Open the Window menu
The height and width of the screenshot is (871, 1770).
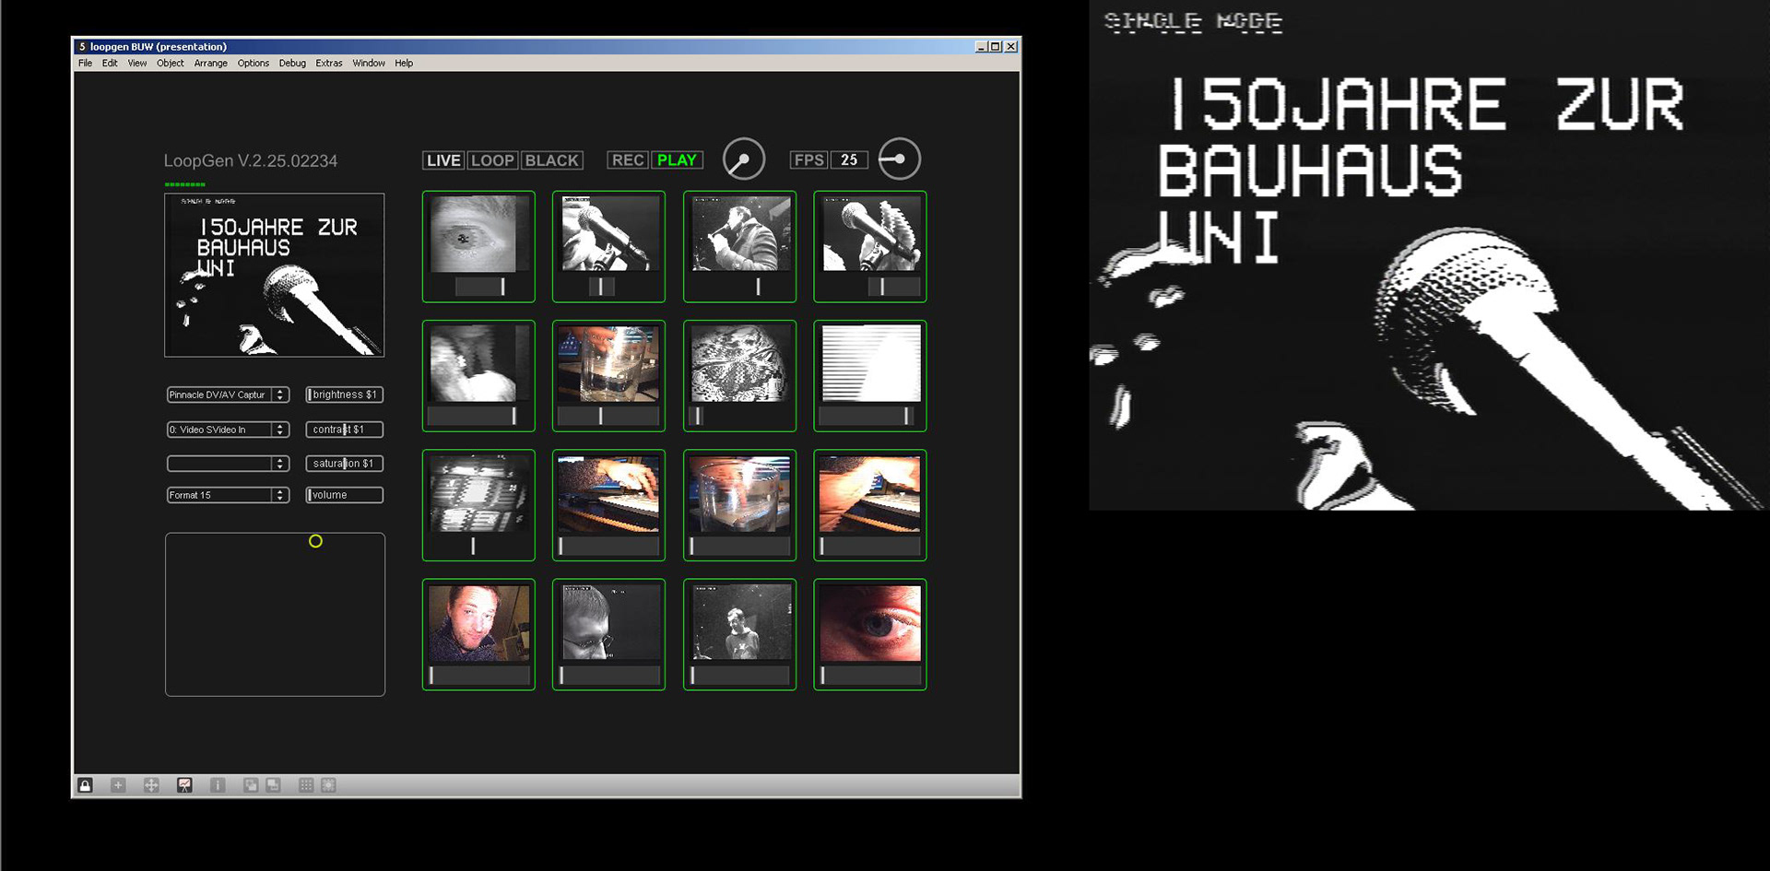pyautogui.click(x=369, y=64)
